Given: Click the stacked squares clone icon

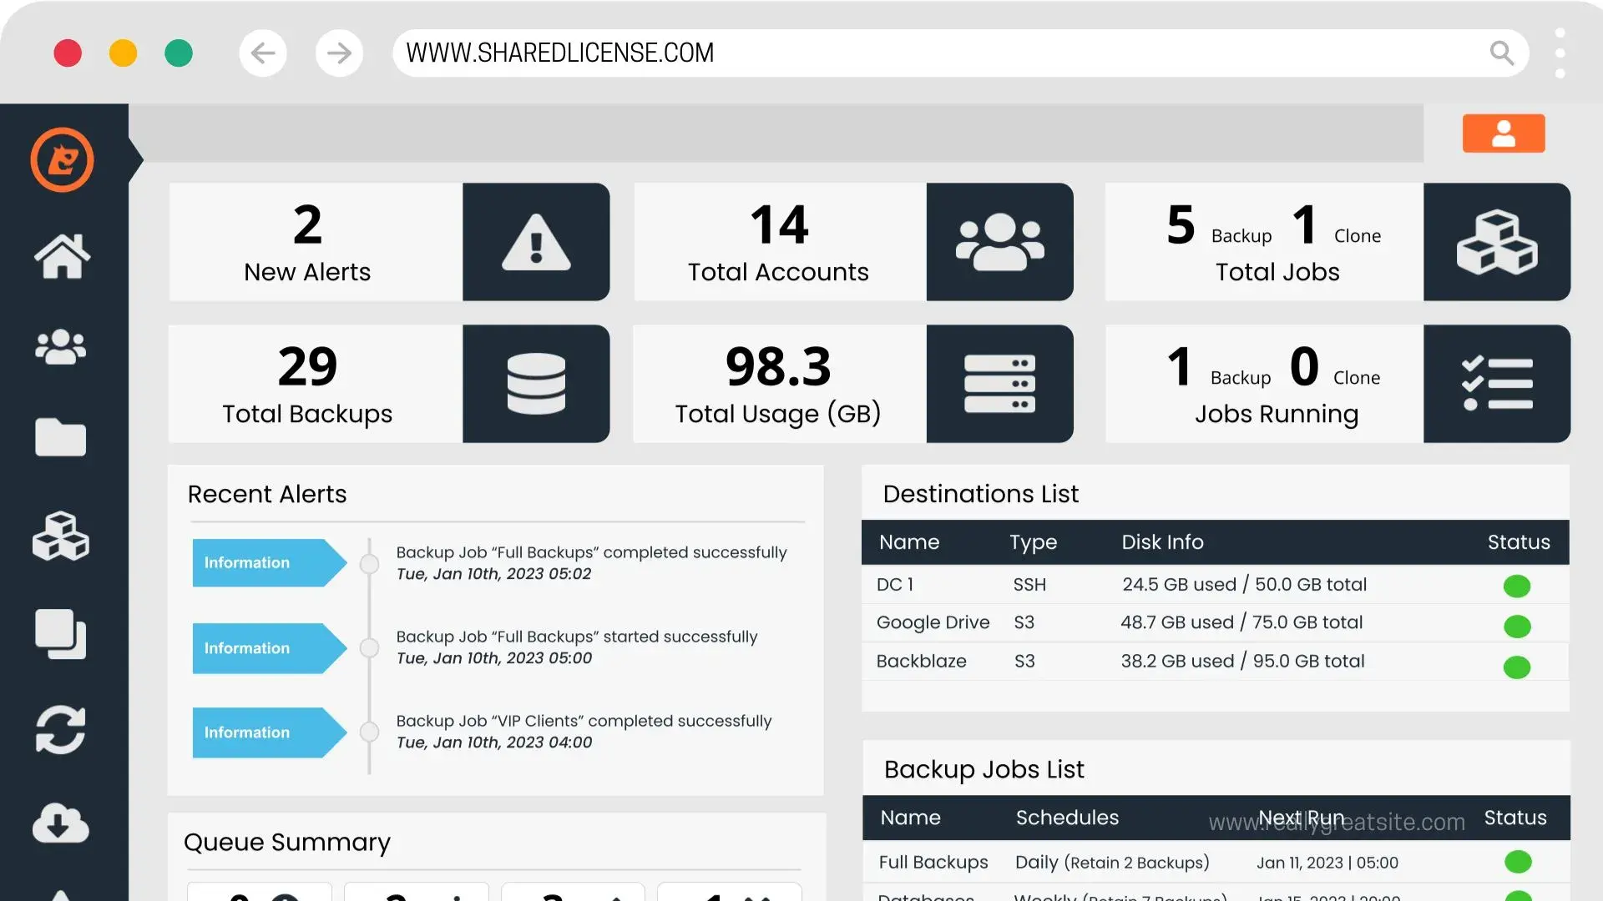Looking at the screenshot, I should pyautogui.click(x=60, y=633).
